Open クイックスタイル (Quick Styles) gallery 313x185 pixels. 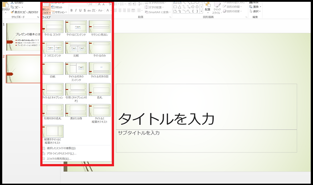(x=216, y=8)
